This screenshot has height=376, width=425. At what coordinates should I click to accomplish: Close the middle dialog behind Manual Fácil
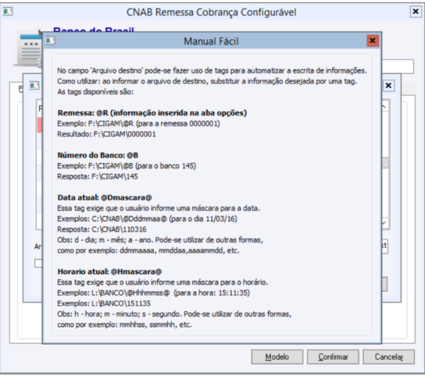389,85
